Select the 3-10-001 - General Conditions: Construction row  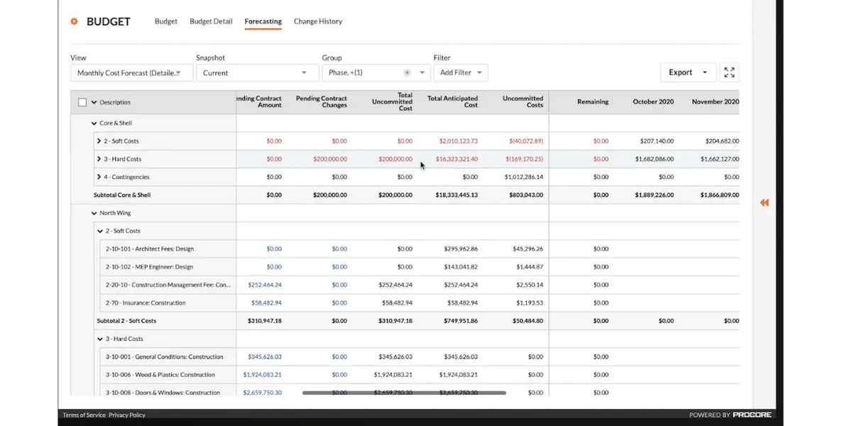pos(164,356)
